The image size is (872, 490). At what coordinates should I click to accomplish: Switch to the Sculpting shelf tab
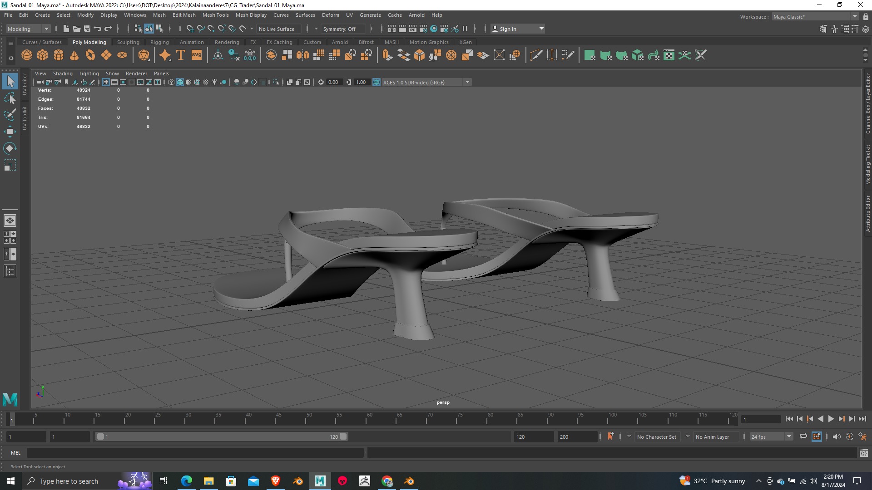(x=128, y=42)
